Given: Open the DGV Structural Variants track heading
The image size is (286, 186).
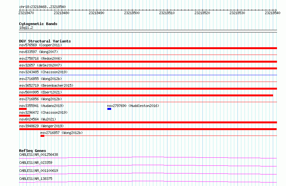Looking at the screenshot, I should tap(45, 41).
